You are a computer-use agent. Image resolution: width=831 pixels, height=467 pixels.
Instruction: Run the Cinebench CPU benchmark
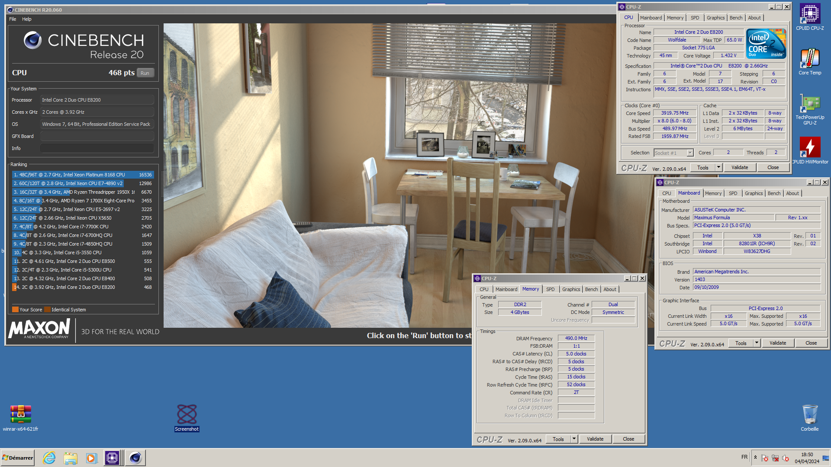pos(145,73)
